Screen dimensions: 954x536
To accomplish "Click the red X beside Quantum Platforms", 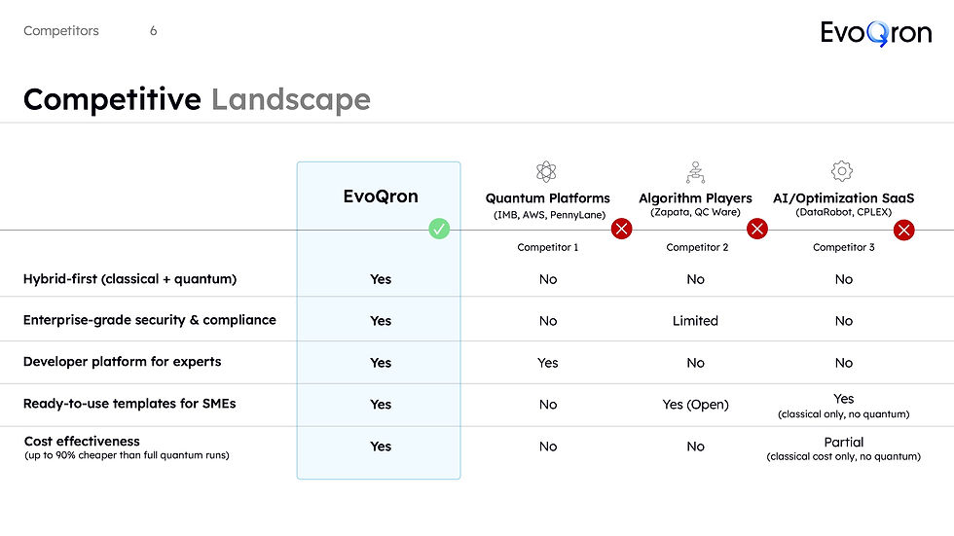I will (621, 230).
